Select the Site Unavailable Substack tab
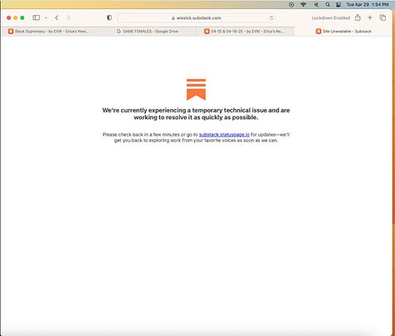Viewport: 395px width, 336px height. click(x=343, y=32)
